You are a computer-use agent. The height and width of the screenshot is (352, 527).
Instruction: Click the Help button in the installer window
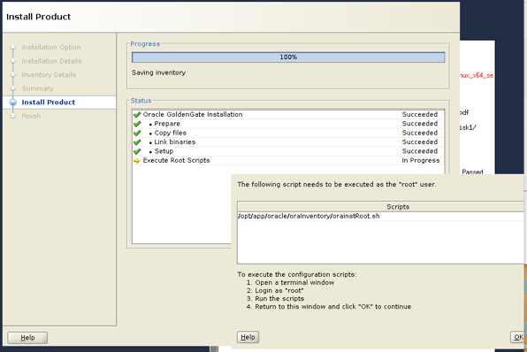[27, 338]
